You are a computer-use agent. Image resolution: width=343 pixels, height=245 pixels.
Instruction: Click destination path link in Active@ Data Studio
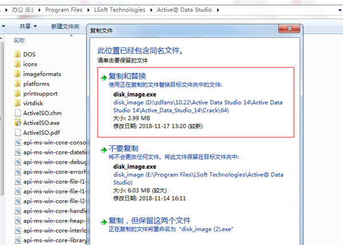tap(198, 179)
